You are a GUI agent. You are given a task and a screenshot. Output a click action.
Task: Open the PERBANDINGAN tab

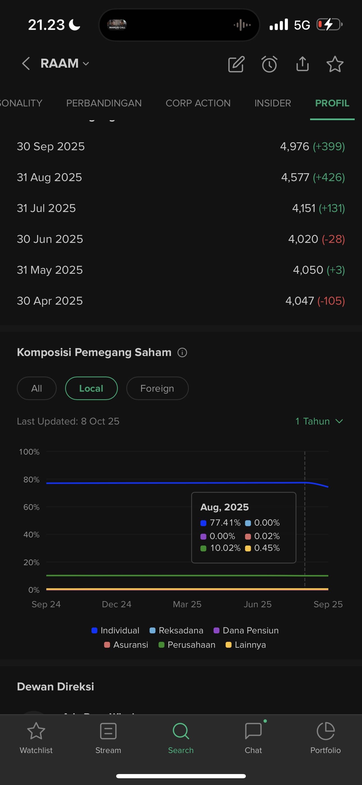click(104, 103)
